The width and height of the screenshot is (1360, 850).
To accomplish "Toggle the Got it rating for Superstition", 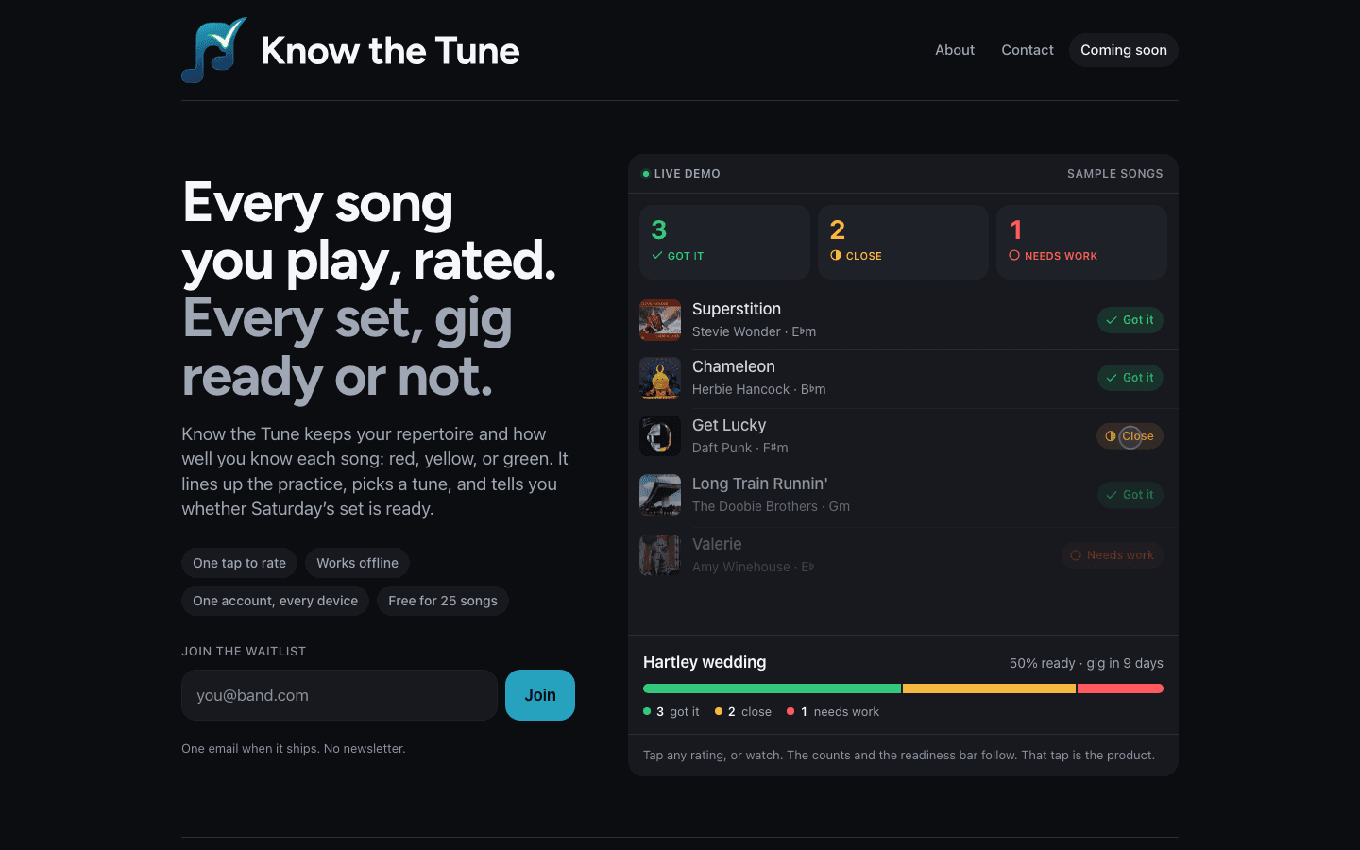I will pyautogui.click(x=1130, y=320).
